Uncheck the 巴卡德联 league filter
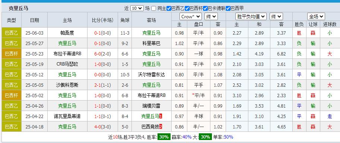340x143 pixels. pos(205,9)
